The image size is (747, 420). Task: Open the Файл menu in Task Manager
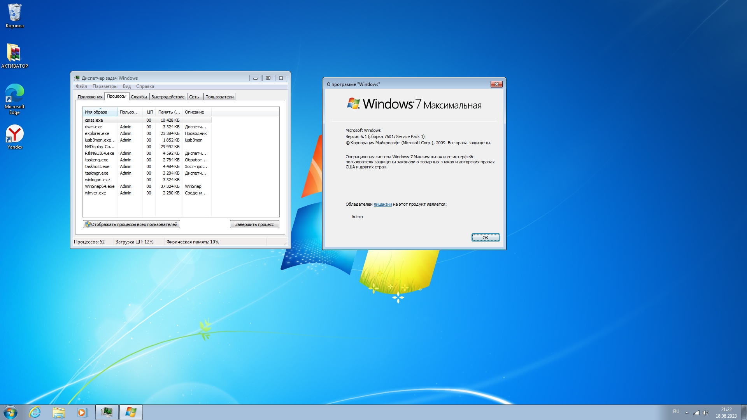tap(81, 86)
